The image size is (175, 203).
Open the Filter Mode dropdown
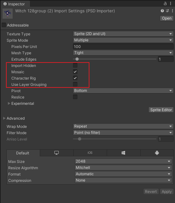click(123, 133)
